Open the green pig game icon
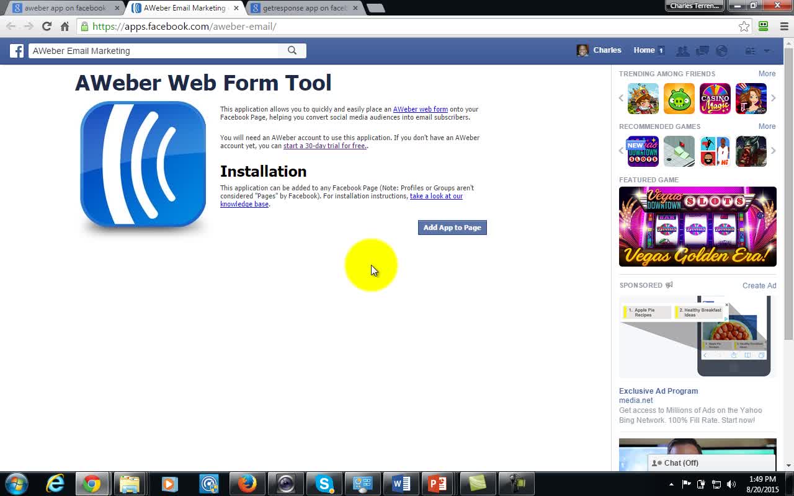Viewport: 794px width, 496px height. pos(679,99)
